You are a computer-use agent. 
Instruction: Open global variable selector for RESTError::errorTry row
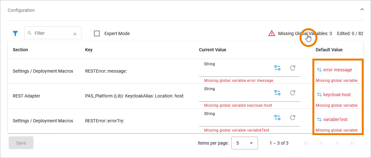click(277, 118)
